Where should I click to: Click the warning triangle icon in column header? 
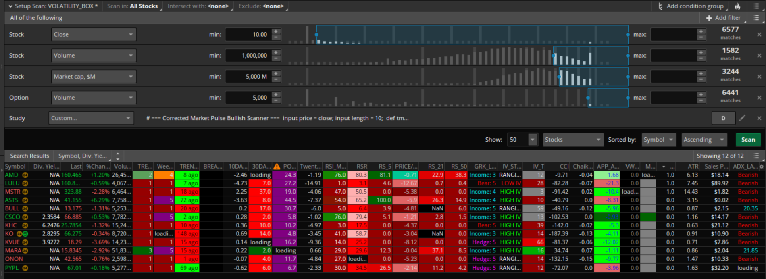277,167
